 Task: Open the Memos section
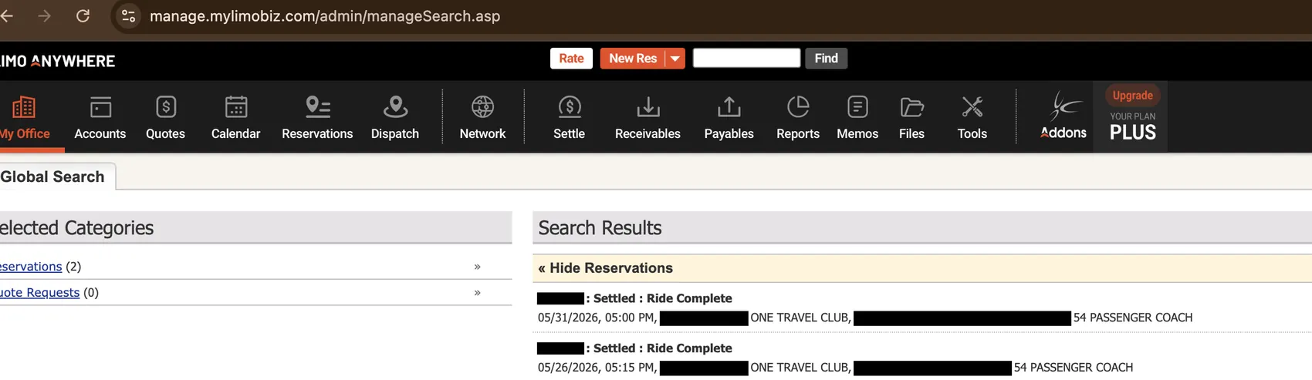(x=857, y=117)
